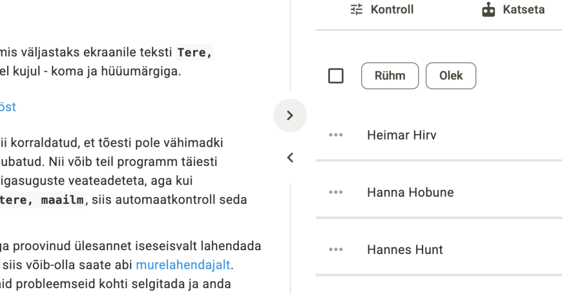
Task: Open the three-dot menu for Hannes Hunt
Action: point(336,250)
